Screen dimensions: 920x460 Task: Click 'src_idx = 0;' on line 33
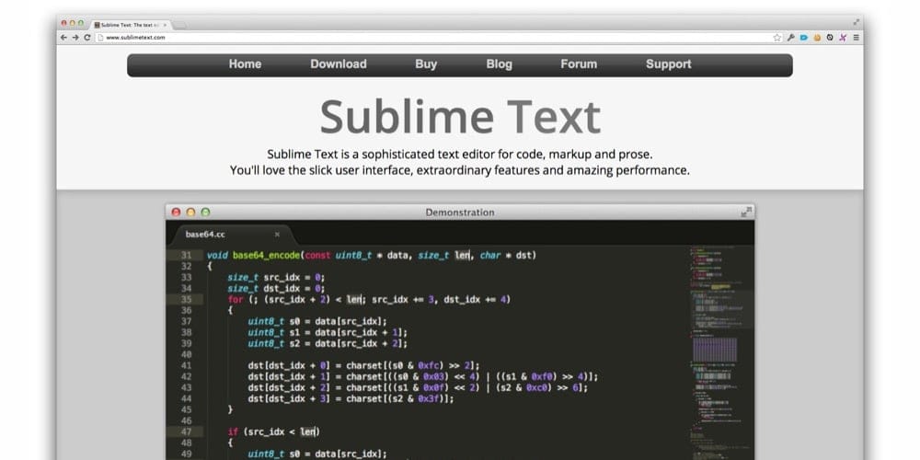(x=294, y=278)
